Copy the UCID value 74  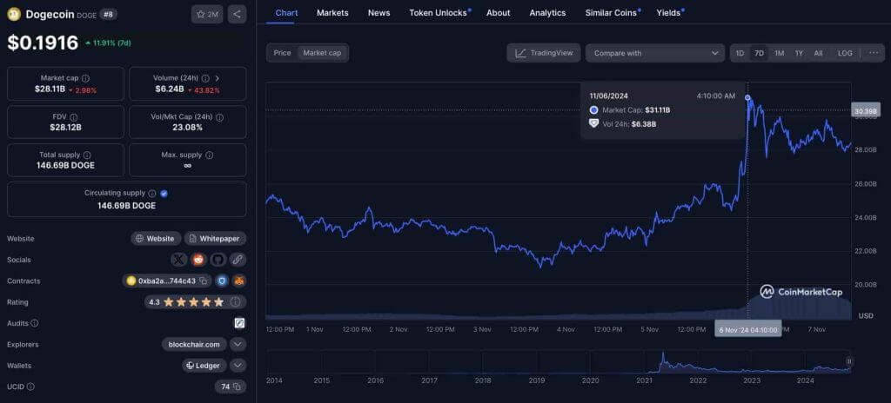pos(237,386)
